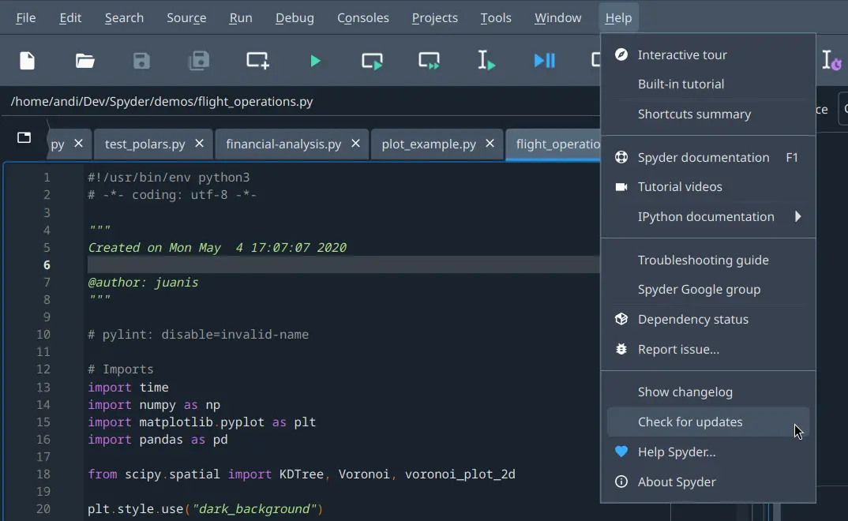Image resolution: width=848 pixels, height=521 pixels.
Task: Open file using the folder icon
Action: (85, 61)
